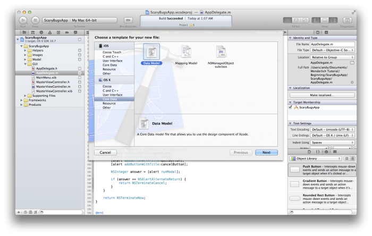
Task: Select MainMenu.xib in the navigator
Action: 46,78
